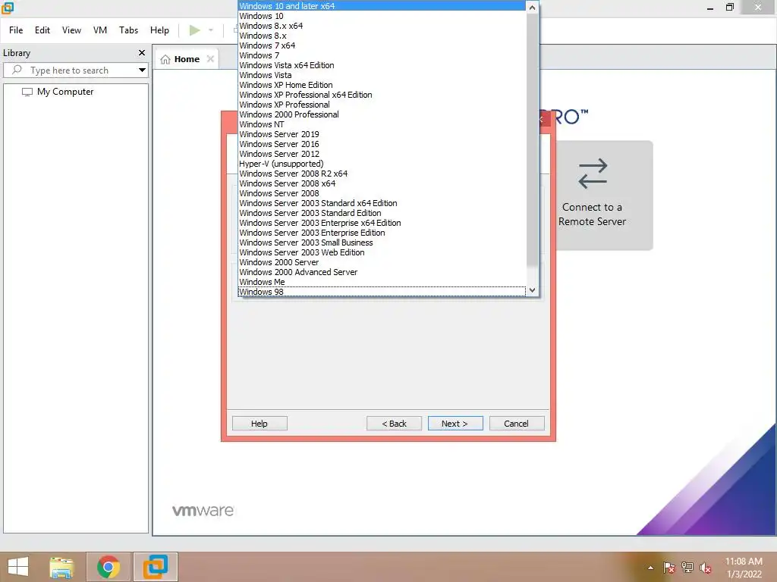Focus the Type here to search field
Viewport: 777px width, 582px height.
[x=75, y=70]
